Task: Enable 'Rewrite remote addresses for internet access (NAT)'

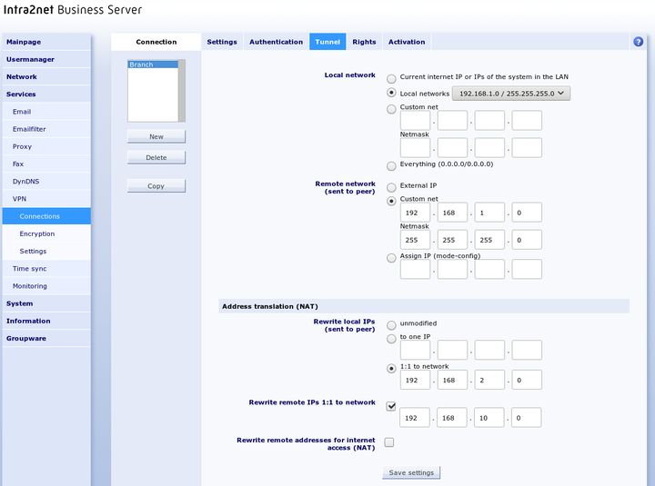Action: tap(389, 442)
